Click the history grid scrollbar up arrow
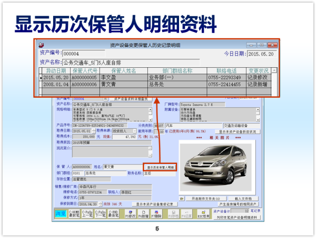The width and height of the screenshot is (316, 238). point(274,70)
